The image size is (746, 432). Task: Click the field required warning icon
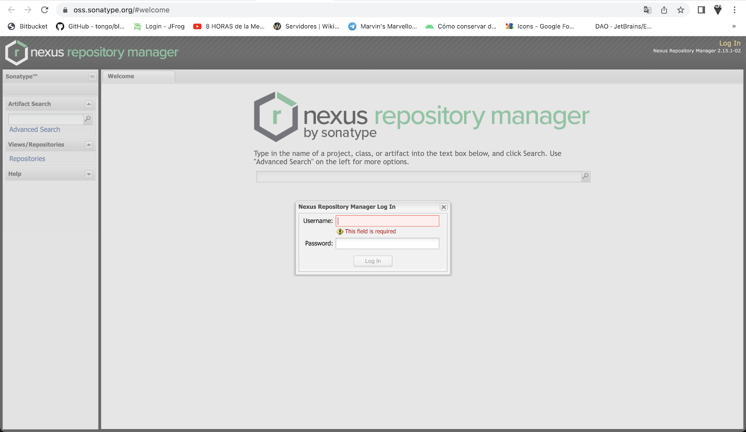(340, 232)
